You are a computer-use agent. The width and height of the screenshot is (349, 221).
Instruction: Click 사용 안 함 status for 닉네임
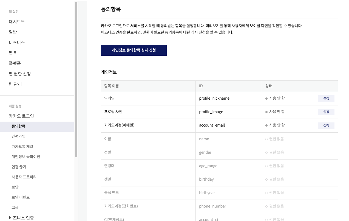coord(275,98)
